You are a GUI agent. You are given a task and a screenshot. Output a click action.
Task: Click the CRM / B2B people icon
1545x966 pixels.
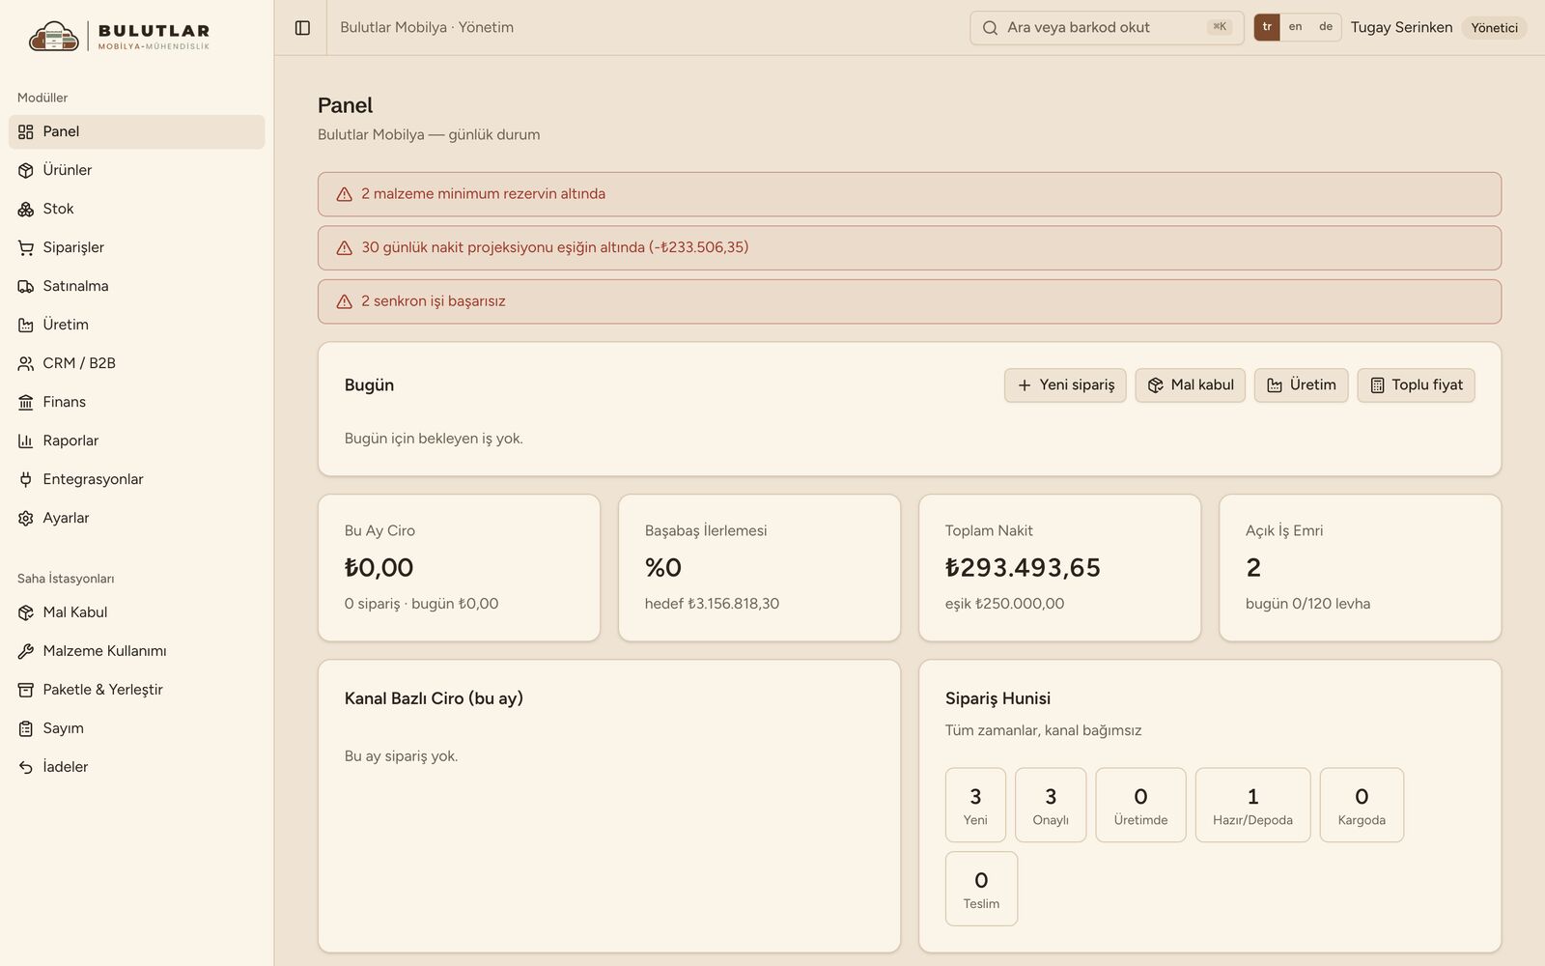26,364
